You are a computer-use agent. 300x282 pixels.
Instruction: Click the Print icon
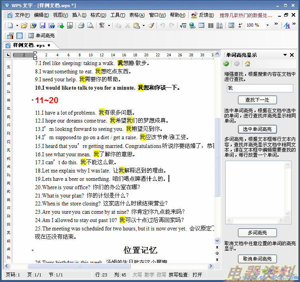(x=81, y=25)
